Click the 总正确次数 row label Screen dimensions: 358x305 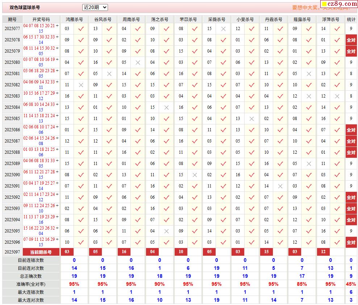(31, 276)
